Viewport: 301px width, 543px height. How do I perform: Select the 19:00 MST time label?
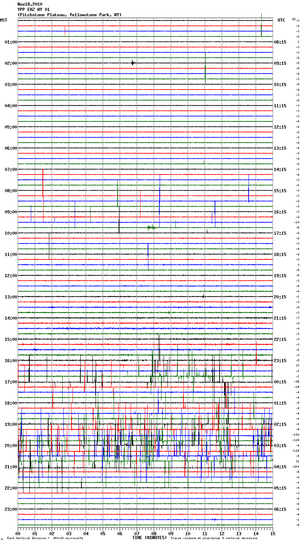click(11, 424)
